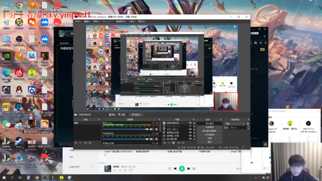Open source Properties gear in OBS toolbar
The width and height of the screenshot is (322, 181).
(112, 115)
